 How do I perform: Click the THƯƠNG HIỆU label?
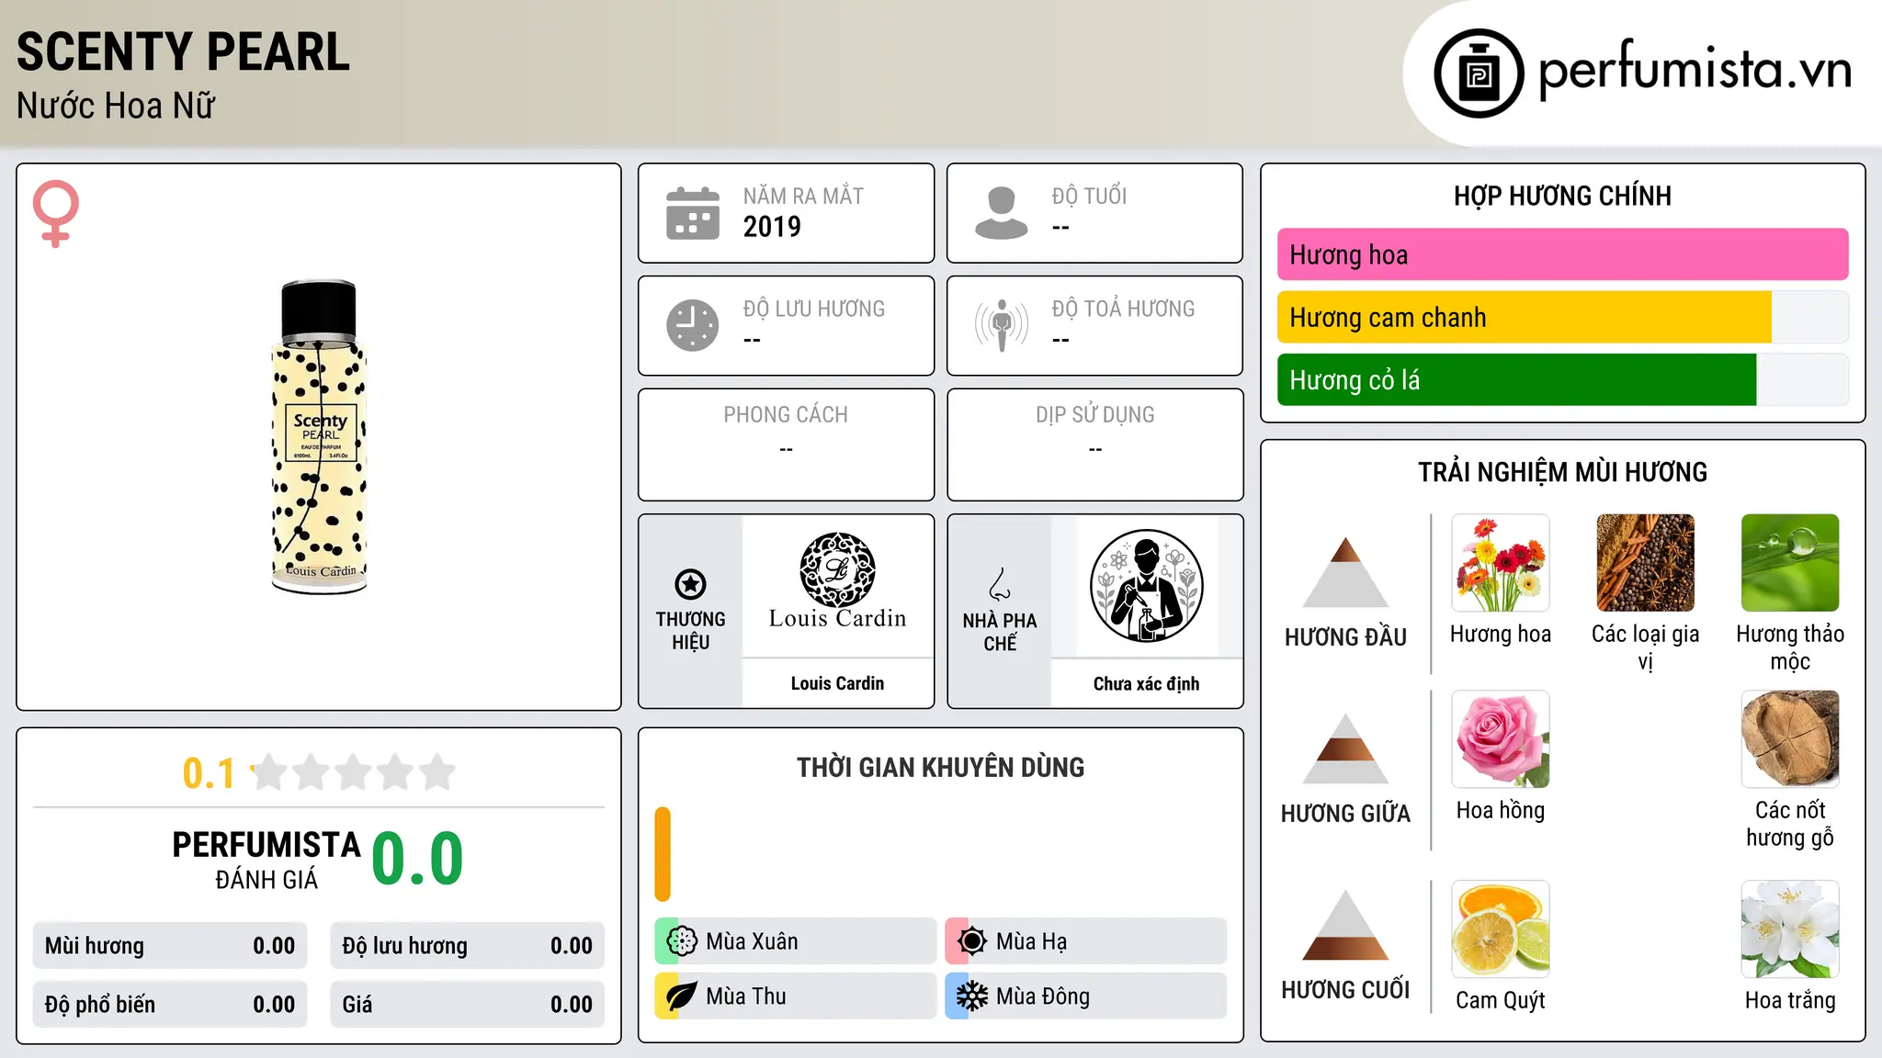click(690, 631)
